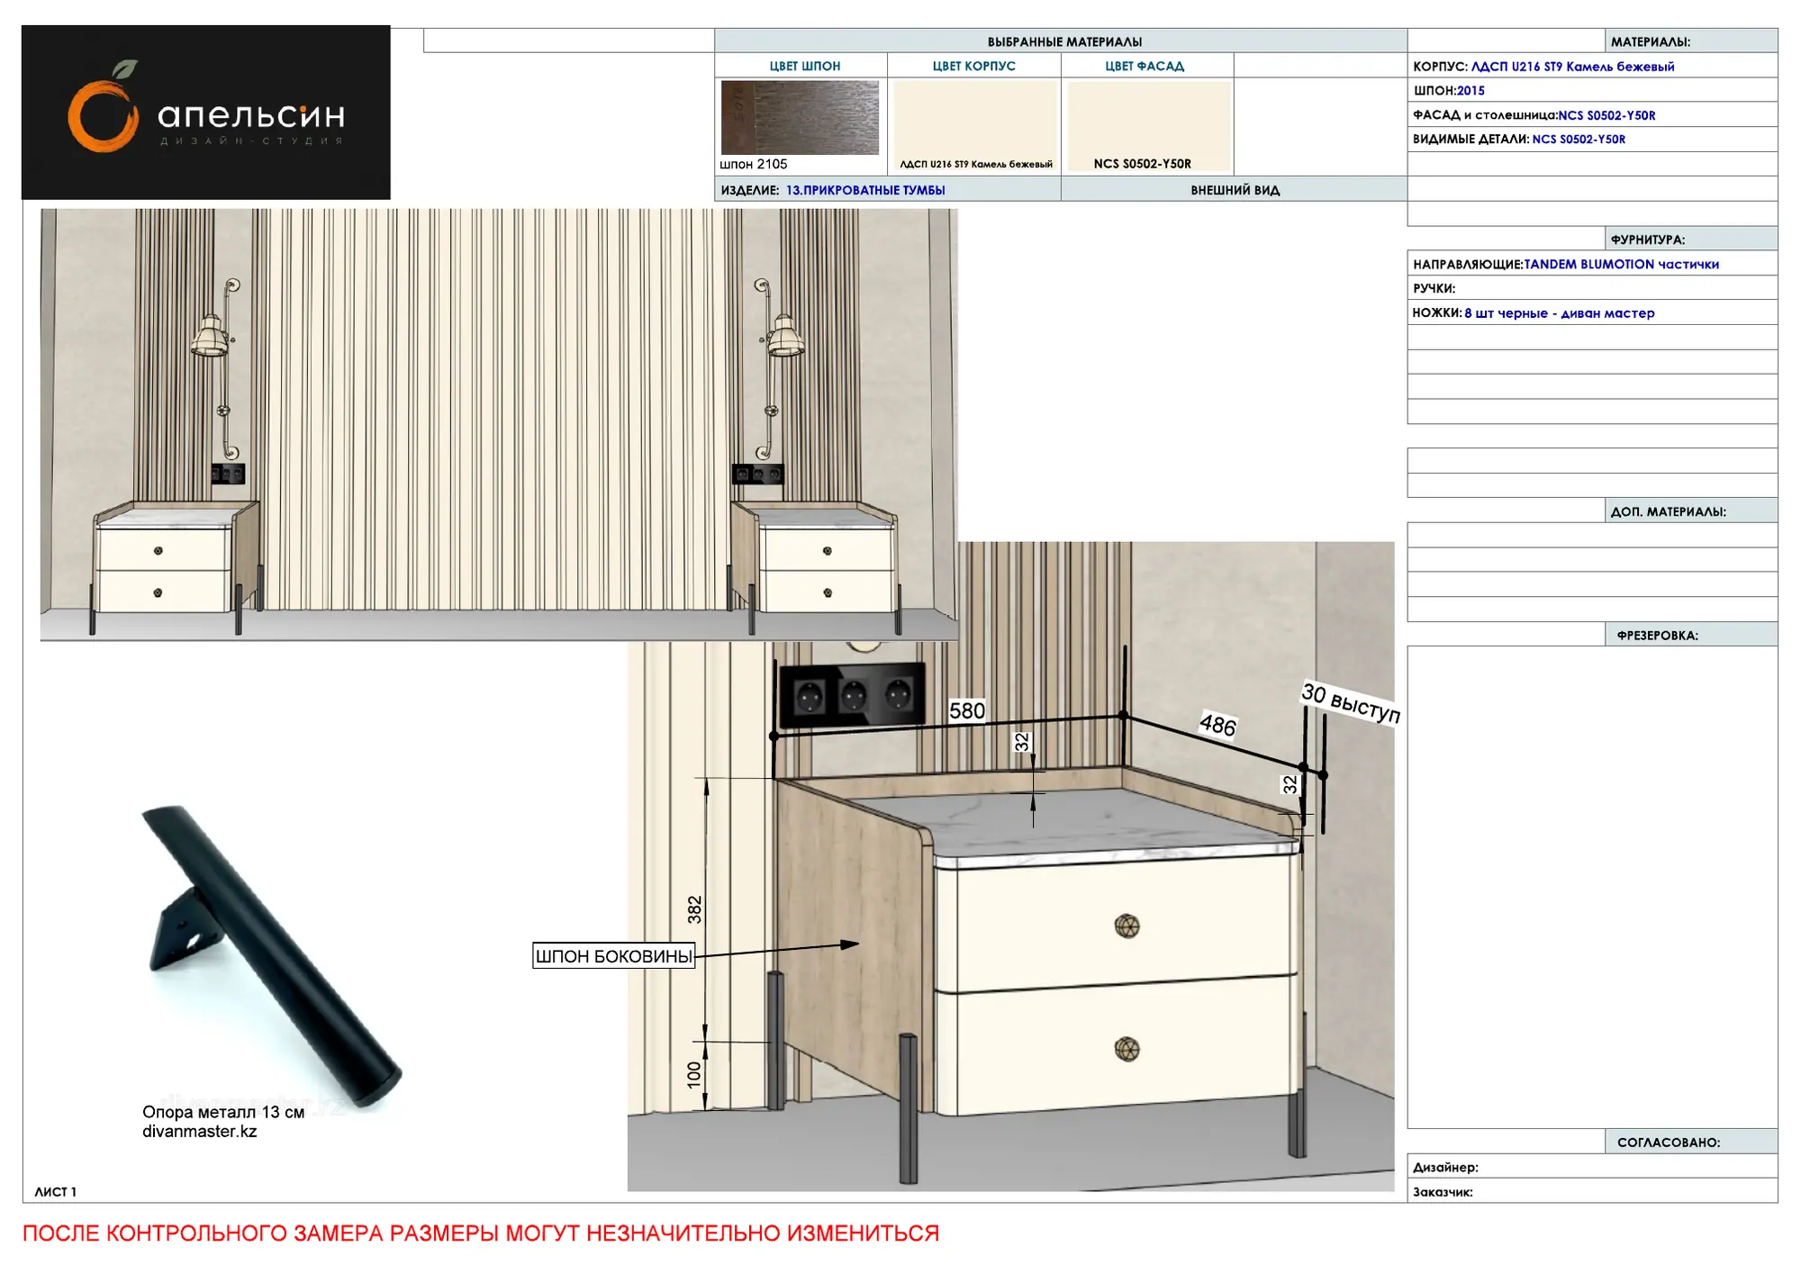Image resolution: width=1801 pixels, height=1274 pixels.
Task: Click the left wall sconce lamp
Action: [217, 369]
